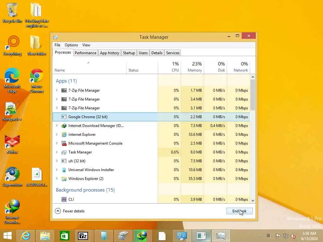Open the Notepad++ desktop shortcut
Viewport: 323px width, 242px height.
12,111
